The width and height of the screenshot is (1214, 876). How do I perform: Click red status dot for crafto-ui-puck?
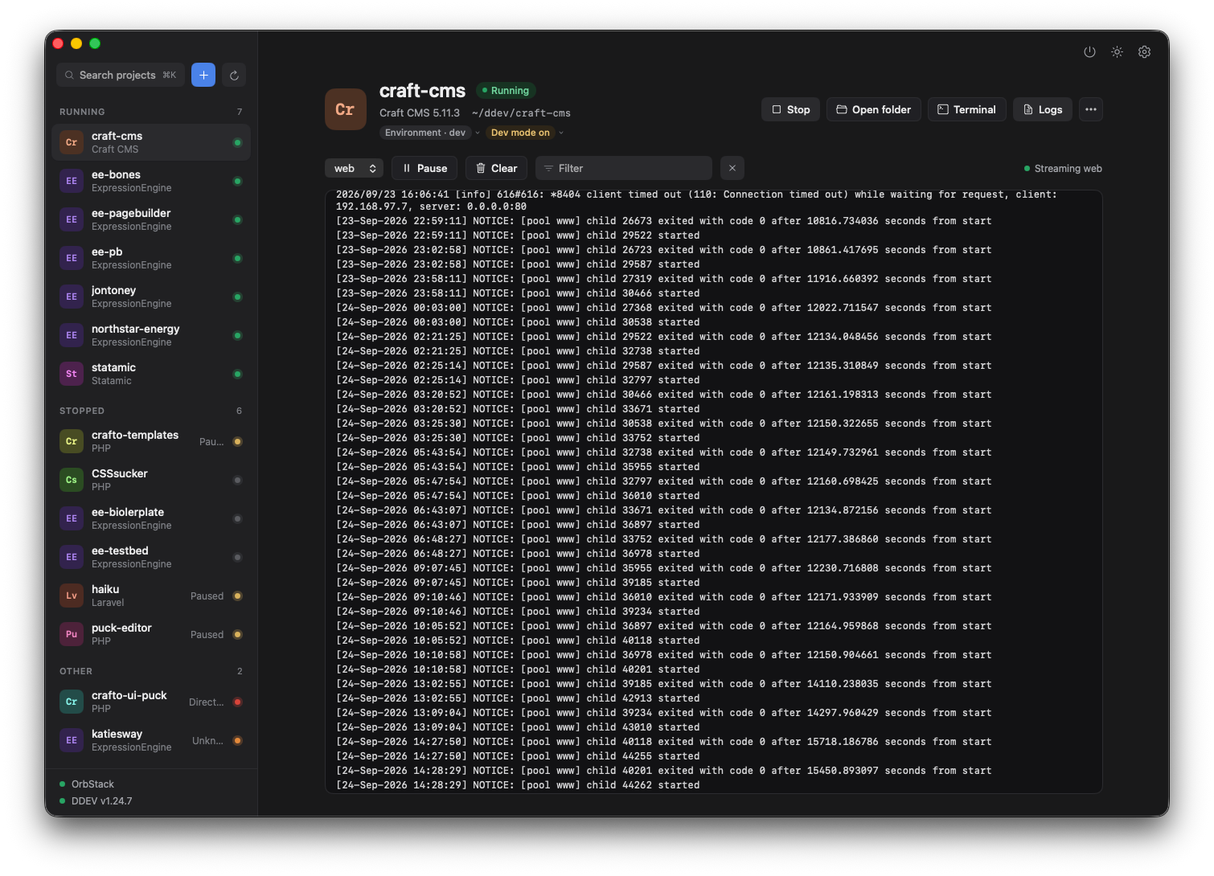tap(237, 702)
